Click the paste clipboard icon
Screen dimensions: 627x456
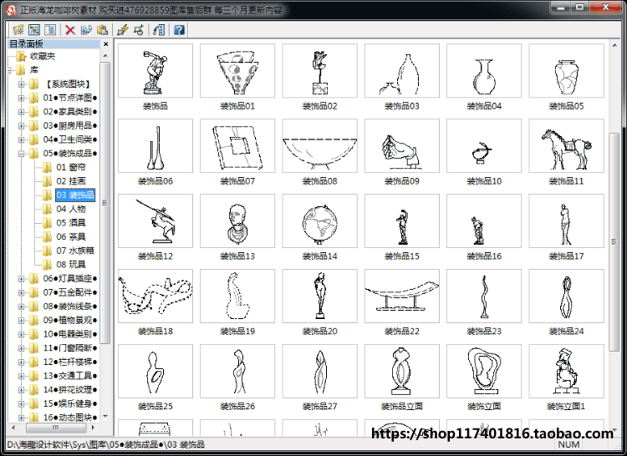[102, 30]
